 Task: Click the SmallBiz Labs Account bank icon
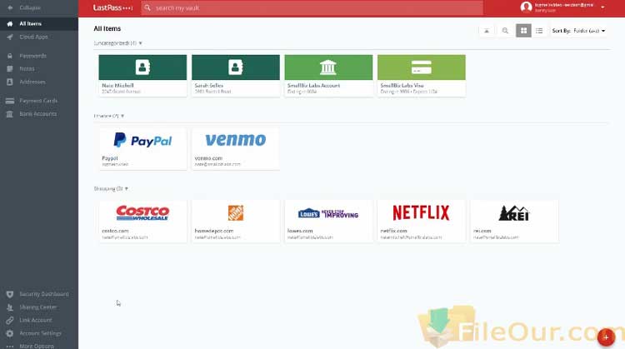click(x=328, y=67)
